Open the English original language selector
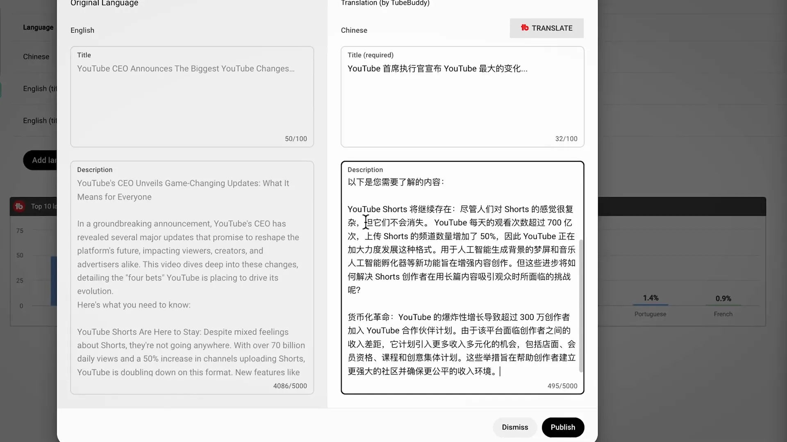This screenshot has height=442, width=787. tap(82, 30)
